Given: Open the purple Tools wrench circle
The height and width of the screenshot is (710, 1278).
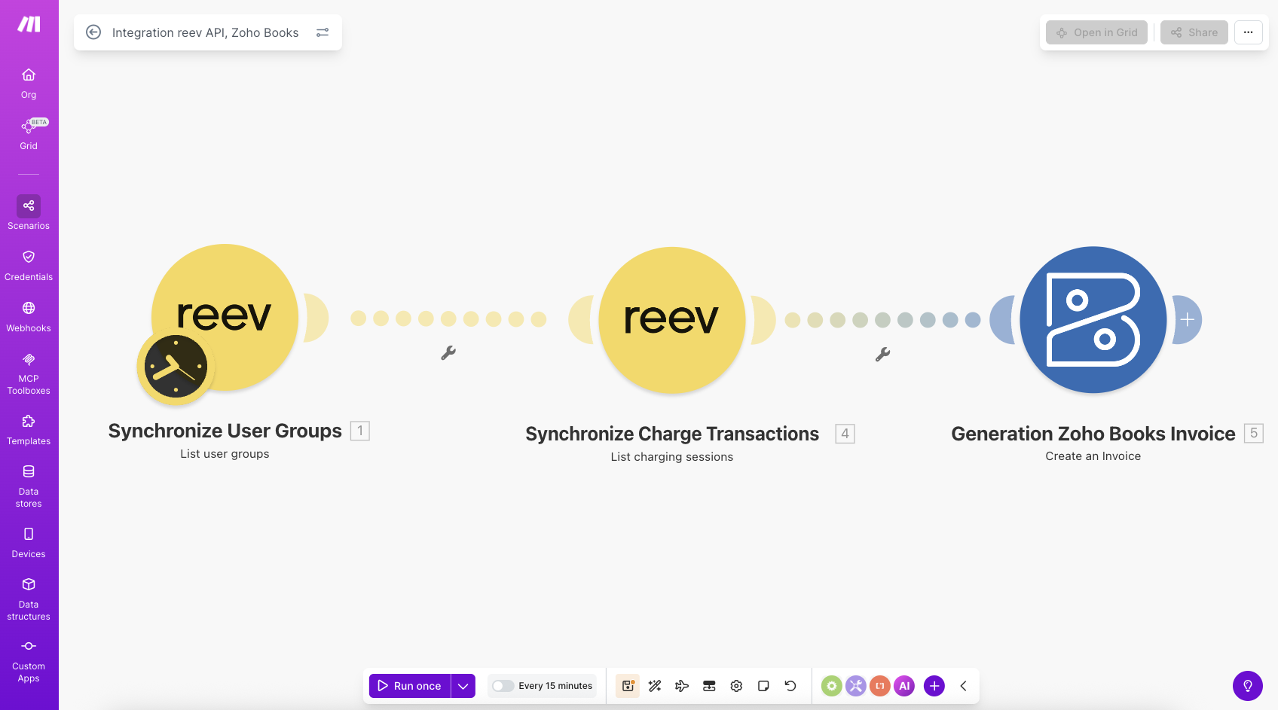Looking at the screenshot, I should click(x=855, y=686).
